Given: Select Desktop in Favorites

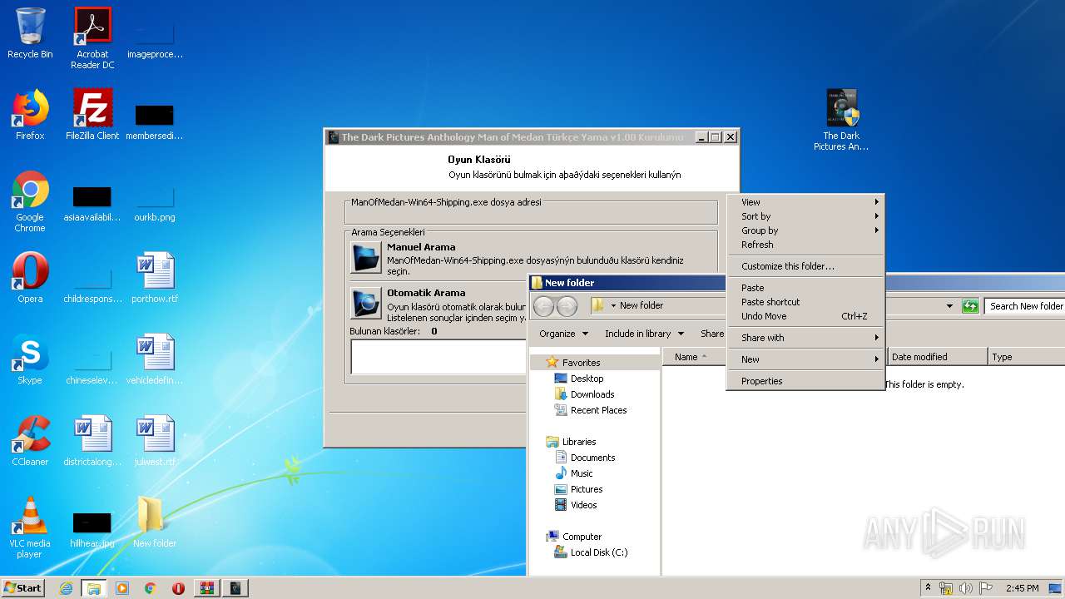Looking at the screenshot, I should (587, 379).
